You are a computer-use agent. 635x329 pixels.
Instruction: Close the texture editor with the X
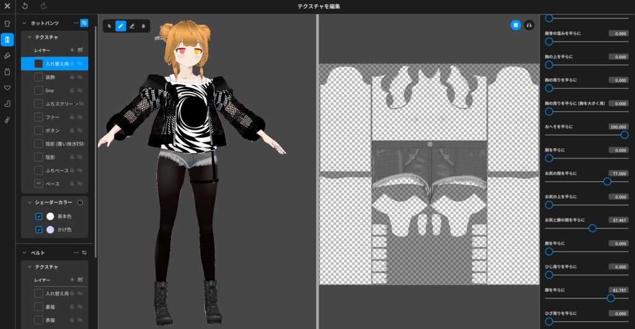(7, 6)
